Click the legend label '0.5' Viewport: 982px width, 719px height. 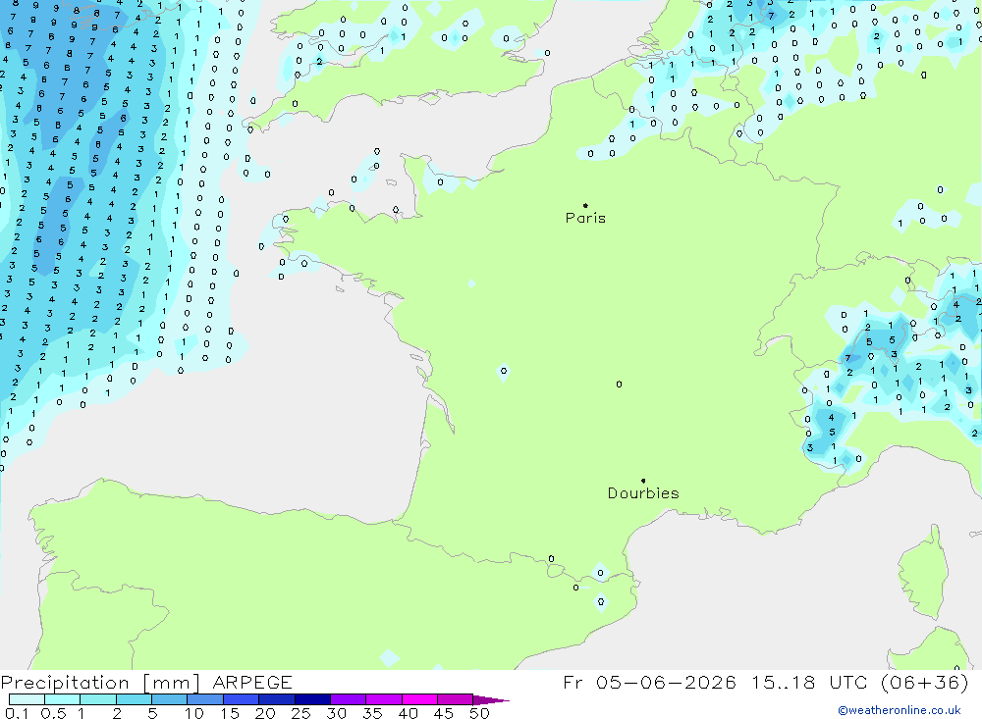[53, 713]
